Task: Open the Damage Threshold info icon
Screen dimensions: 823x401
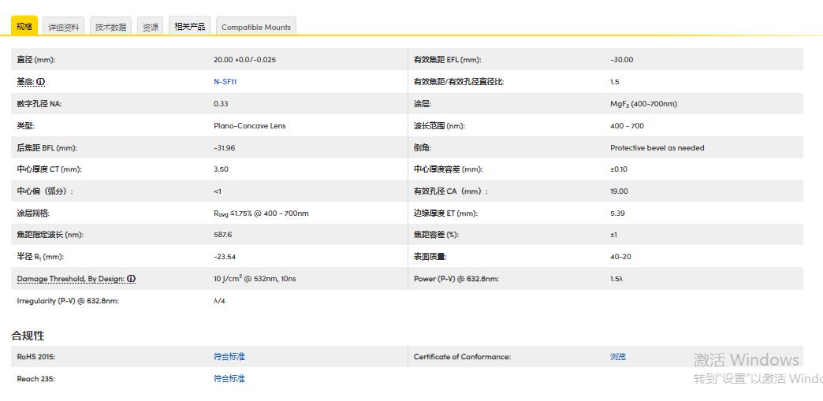Action: [x=132, y=279]
